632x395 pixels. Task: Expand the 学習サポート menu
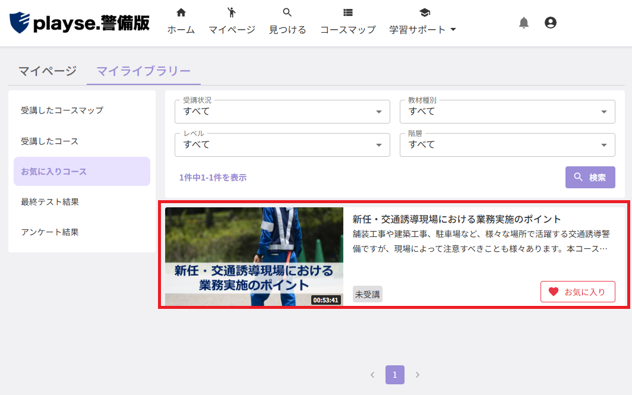(x=422, y=22)
